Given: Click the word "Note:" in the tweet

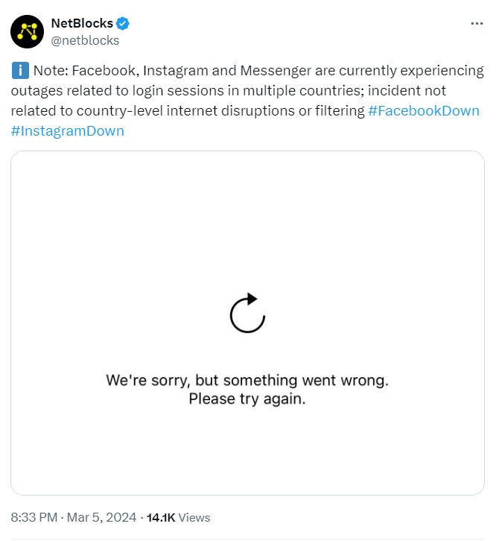Looking at the screenshot, I should pos(50,72).
